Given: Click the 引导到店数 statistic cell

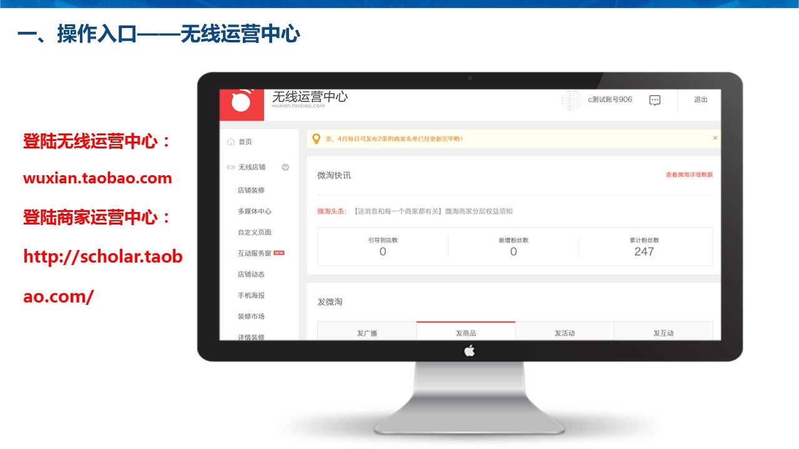Looking at the screenshot, I should click(383, 248).
